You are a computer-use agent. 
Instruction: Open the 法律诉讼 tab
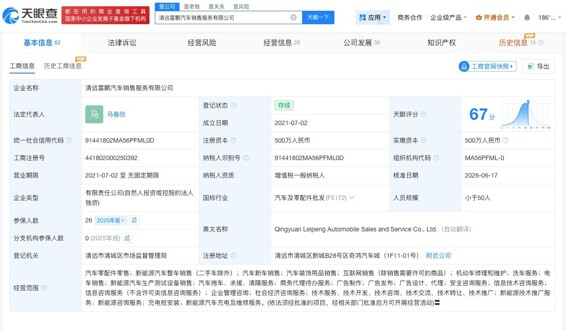(x=122, y=43)
